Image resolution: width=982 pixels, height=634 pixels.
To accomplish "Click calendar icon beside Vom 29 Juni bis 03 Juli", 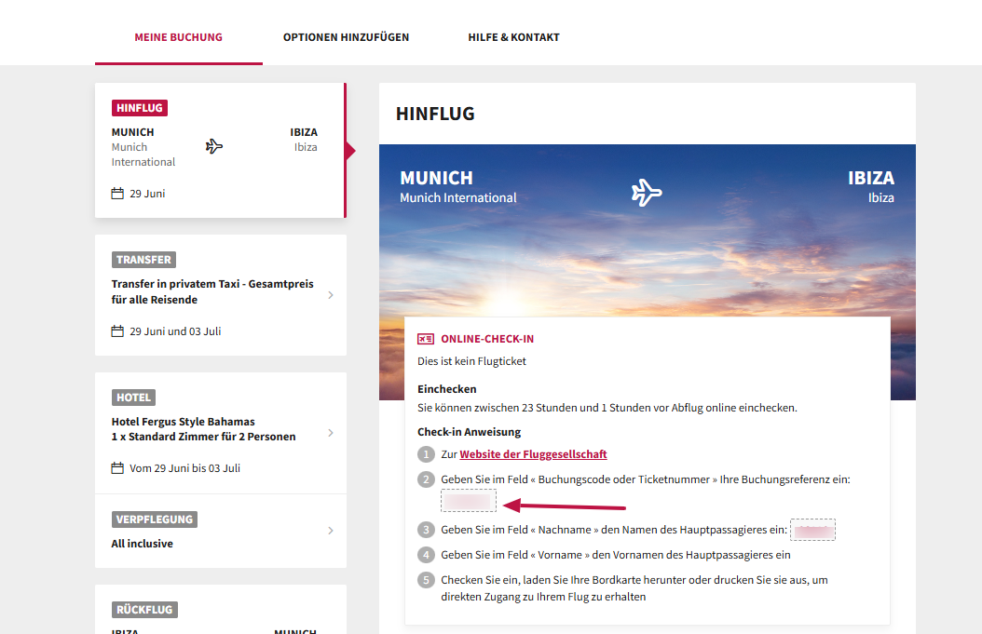I will 117,468.
